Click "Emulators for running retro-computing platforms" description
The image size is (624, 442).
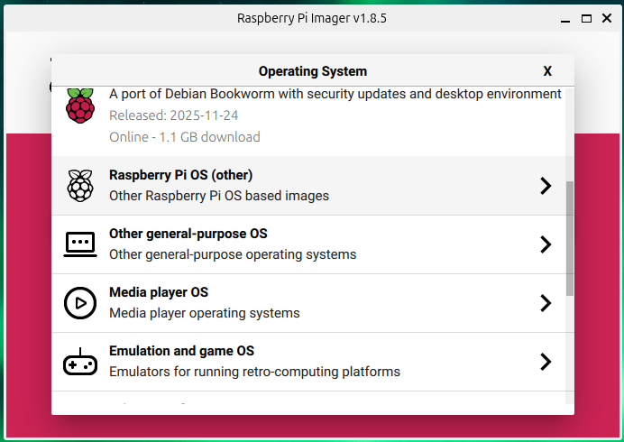[254, 372]
